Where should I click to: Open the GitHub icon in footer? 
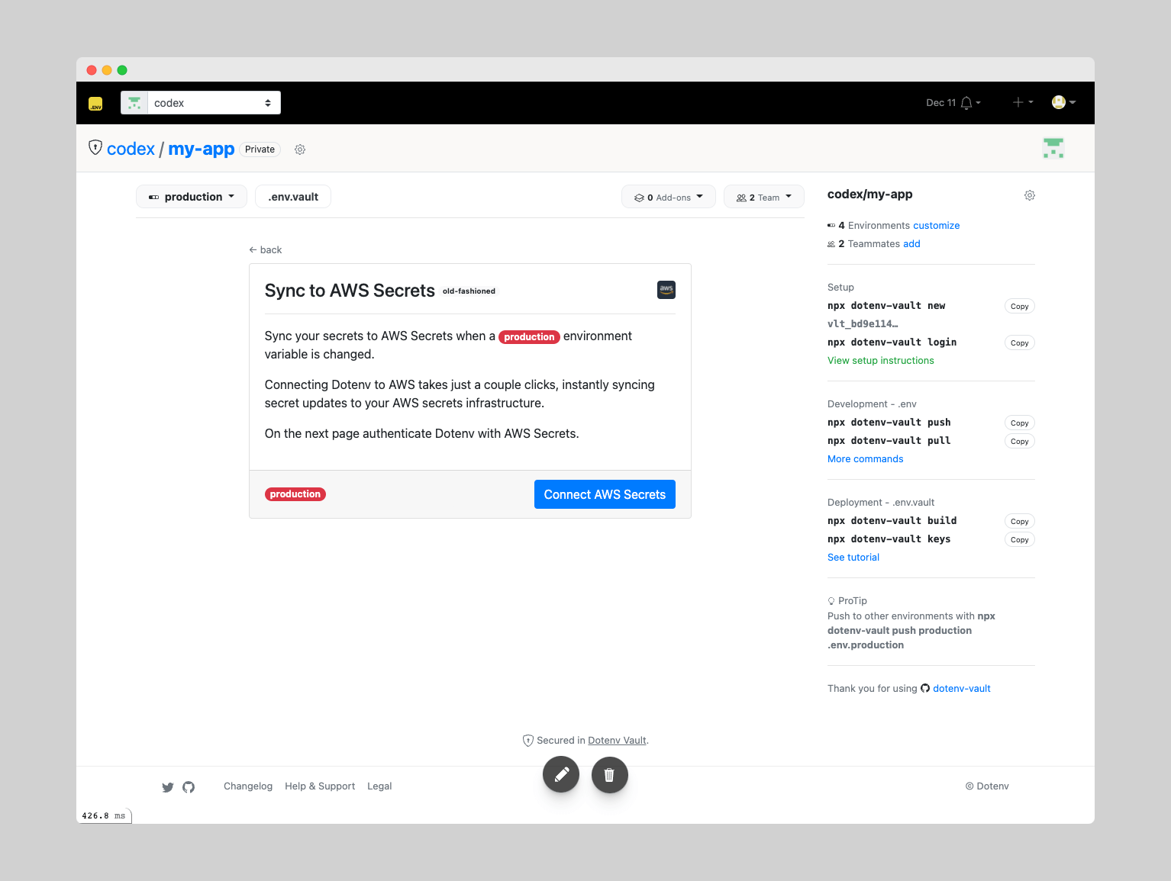189,787
